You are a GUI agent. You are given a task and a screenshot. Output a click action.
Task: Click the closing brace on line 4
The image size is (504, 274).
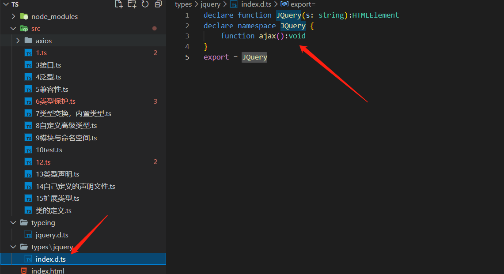click(x=206, y=47)
